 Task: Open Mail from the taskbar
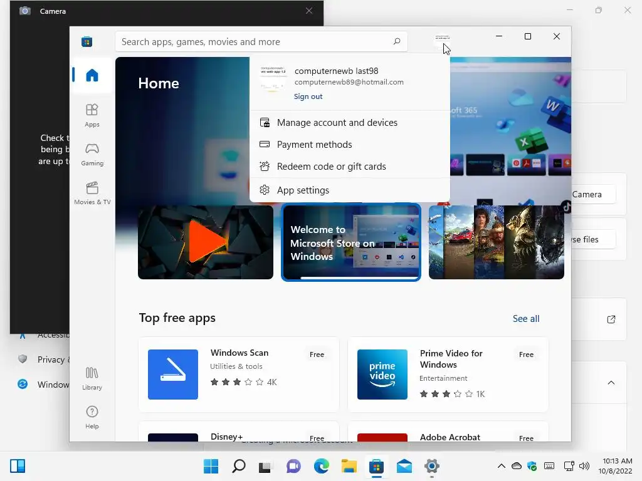tap(404, 466)
